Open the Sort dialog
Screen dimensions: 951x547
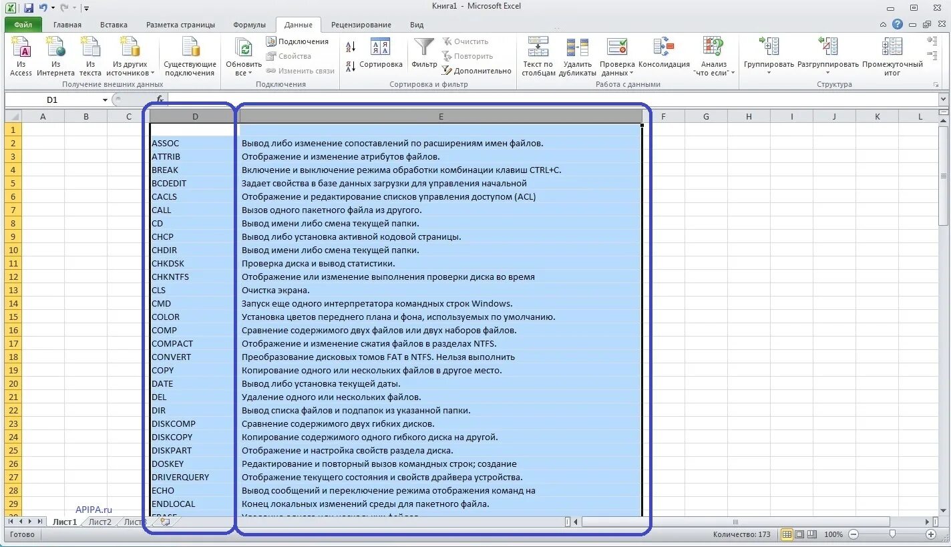[381, 53]
